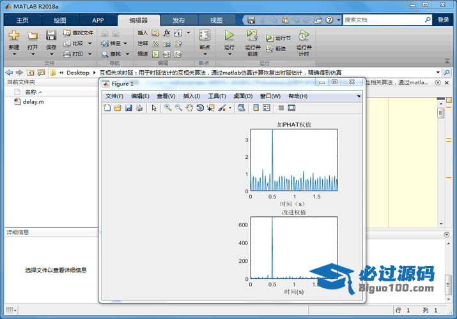Expand the New (新建) dropdown arrow
The height and width of the screenshot is (319, 457).
point(14,54)
